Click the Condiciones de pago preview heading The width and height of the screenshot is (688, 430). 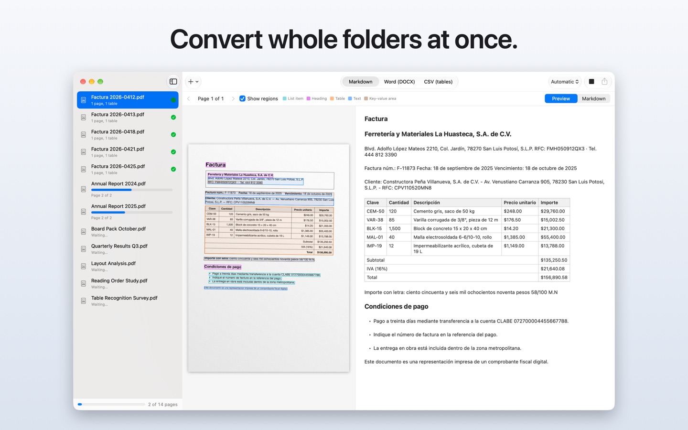396,307
